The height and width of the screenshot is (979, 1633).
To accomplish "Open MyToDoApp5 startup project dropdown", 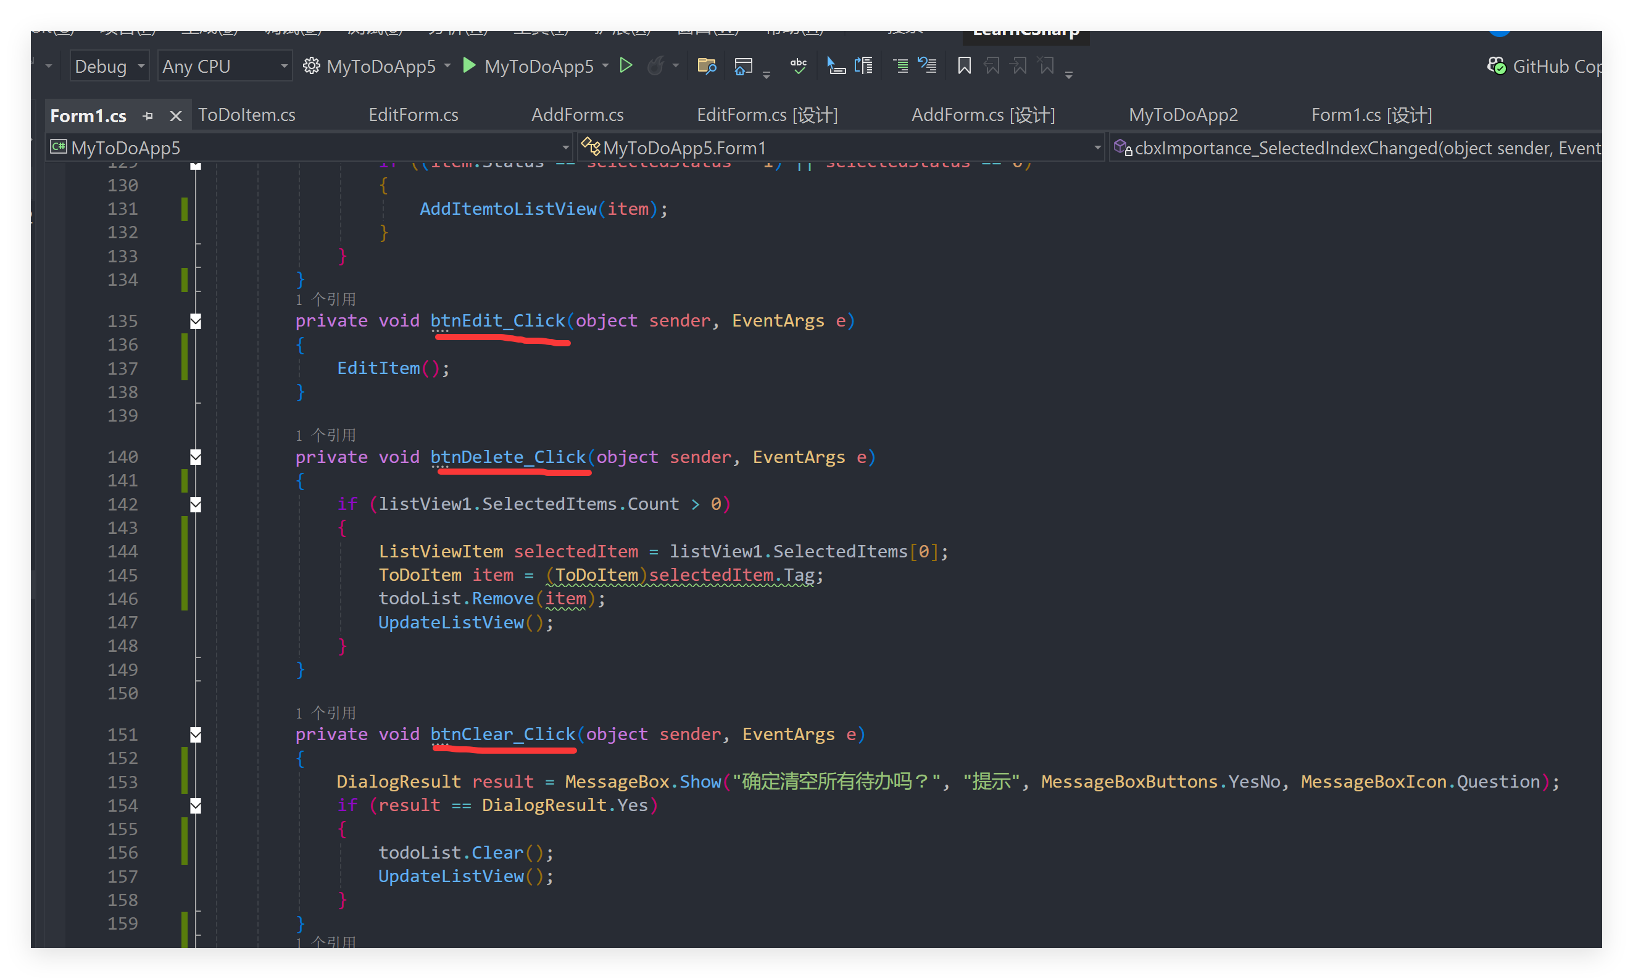I will pos(447,66).
